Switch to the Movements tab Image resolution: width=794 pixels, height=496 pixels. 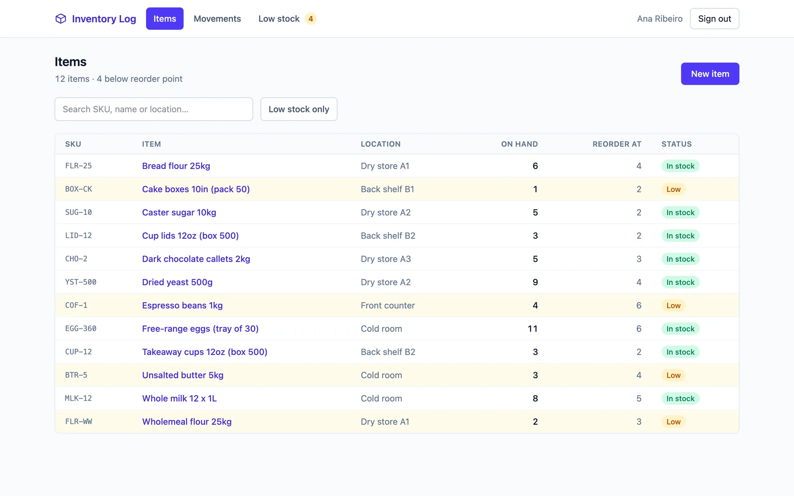click(x=217, y=19)
